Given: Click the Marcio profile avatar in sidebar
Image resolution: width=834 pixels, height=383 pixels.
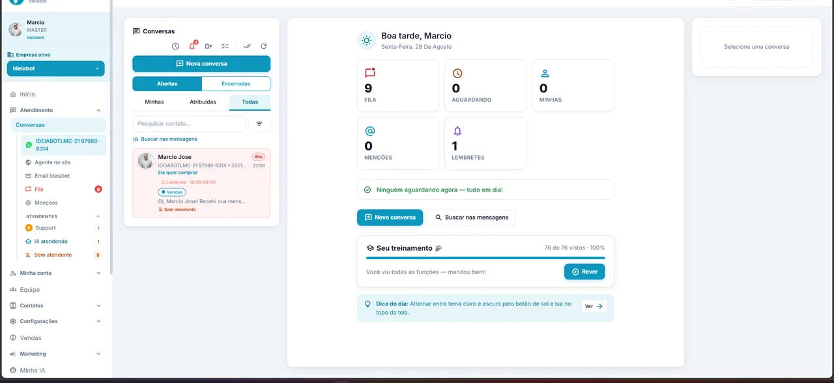Looking at the screenshot, I should (x=15, y=29).
